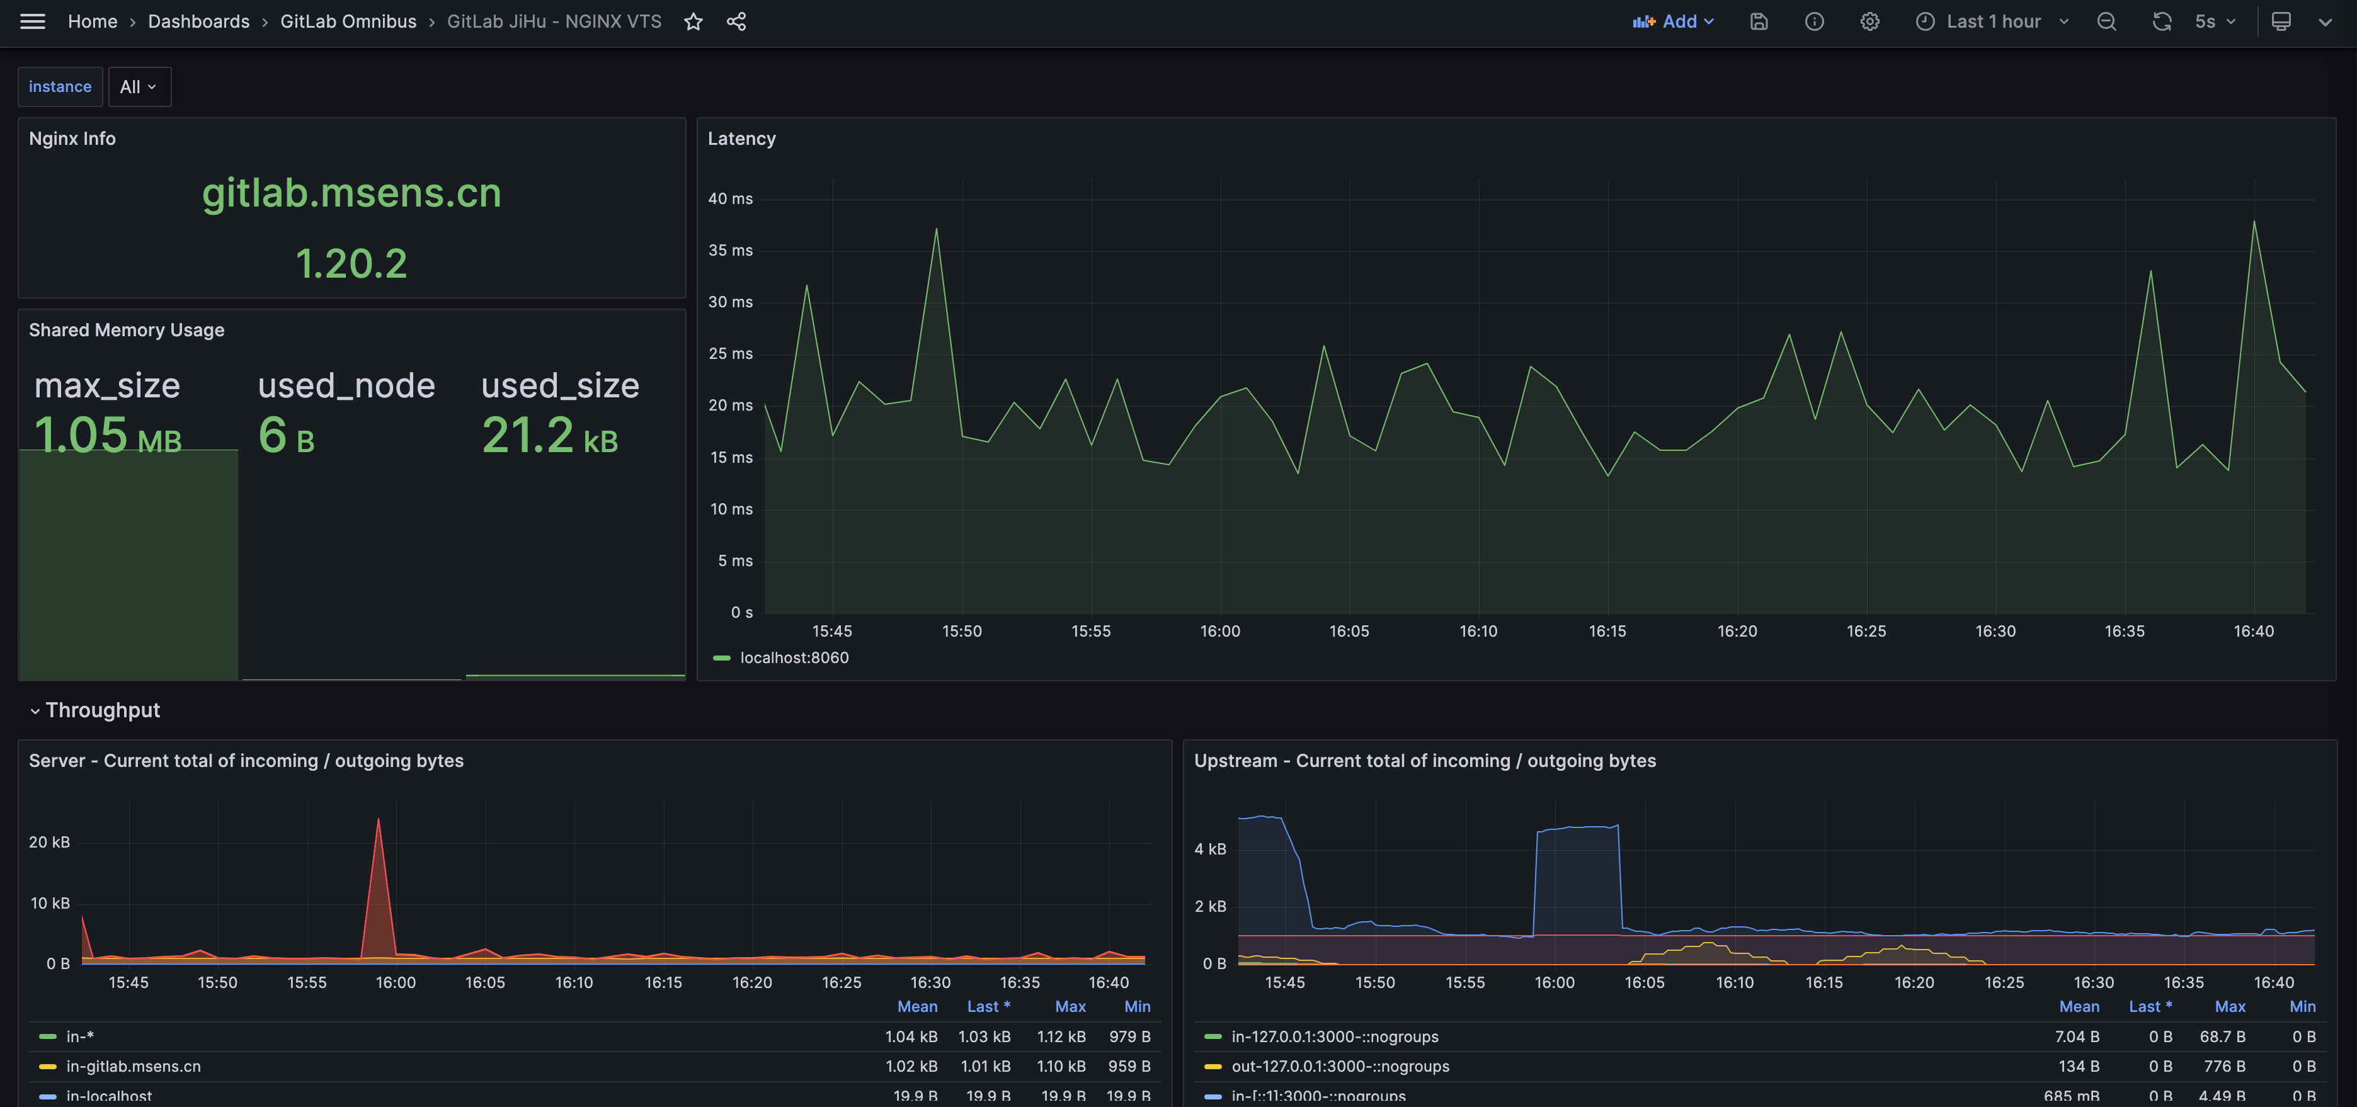Open dashboard insights info icon

click(x=1813, y=21)
